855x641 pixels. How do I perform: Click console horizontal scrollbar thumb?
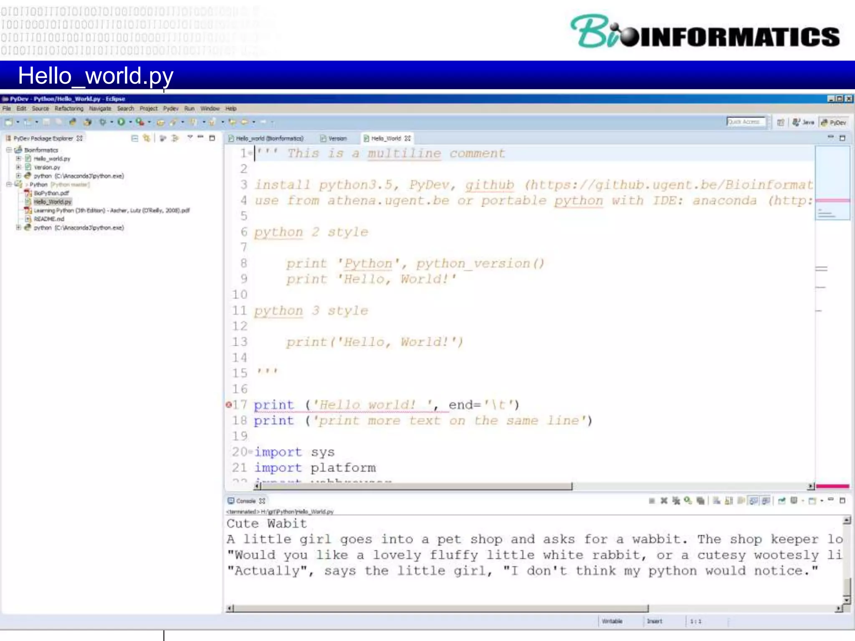[x=440, y=608]
